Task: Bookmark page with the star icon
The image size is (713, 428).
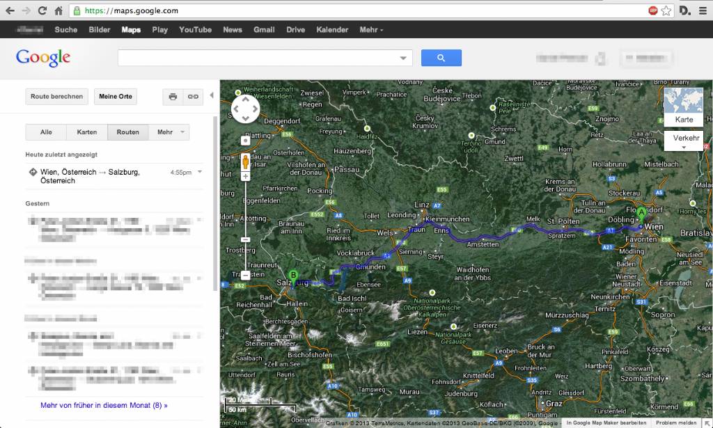Action: click(x=666, y=11)
